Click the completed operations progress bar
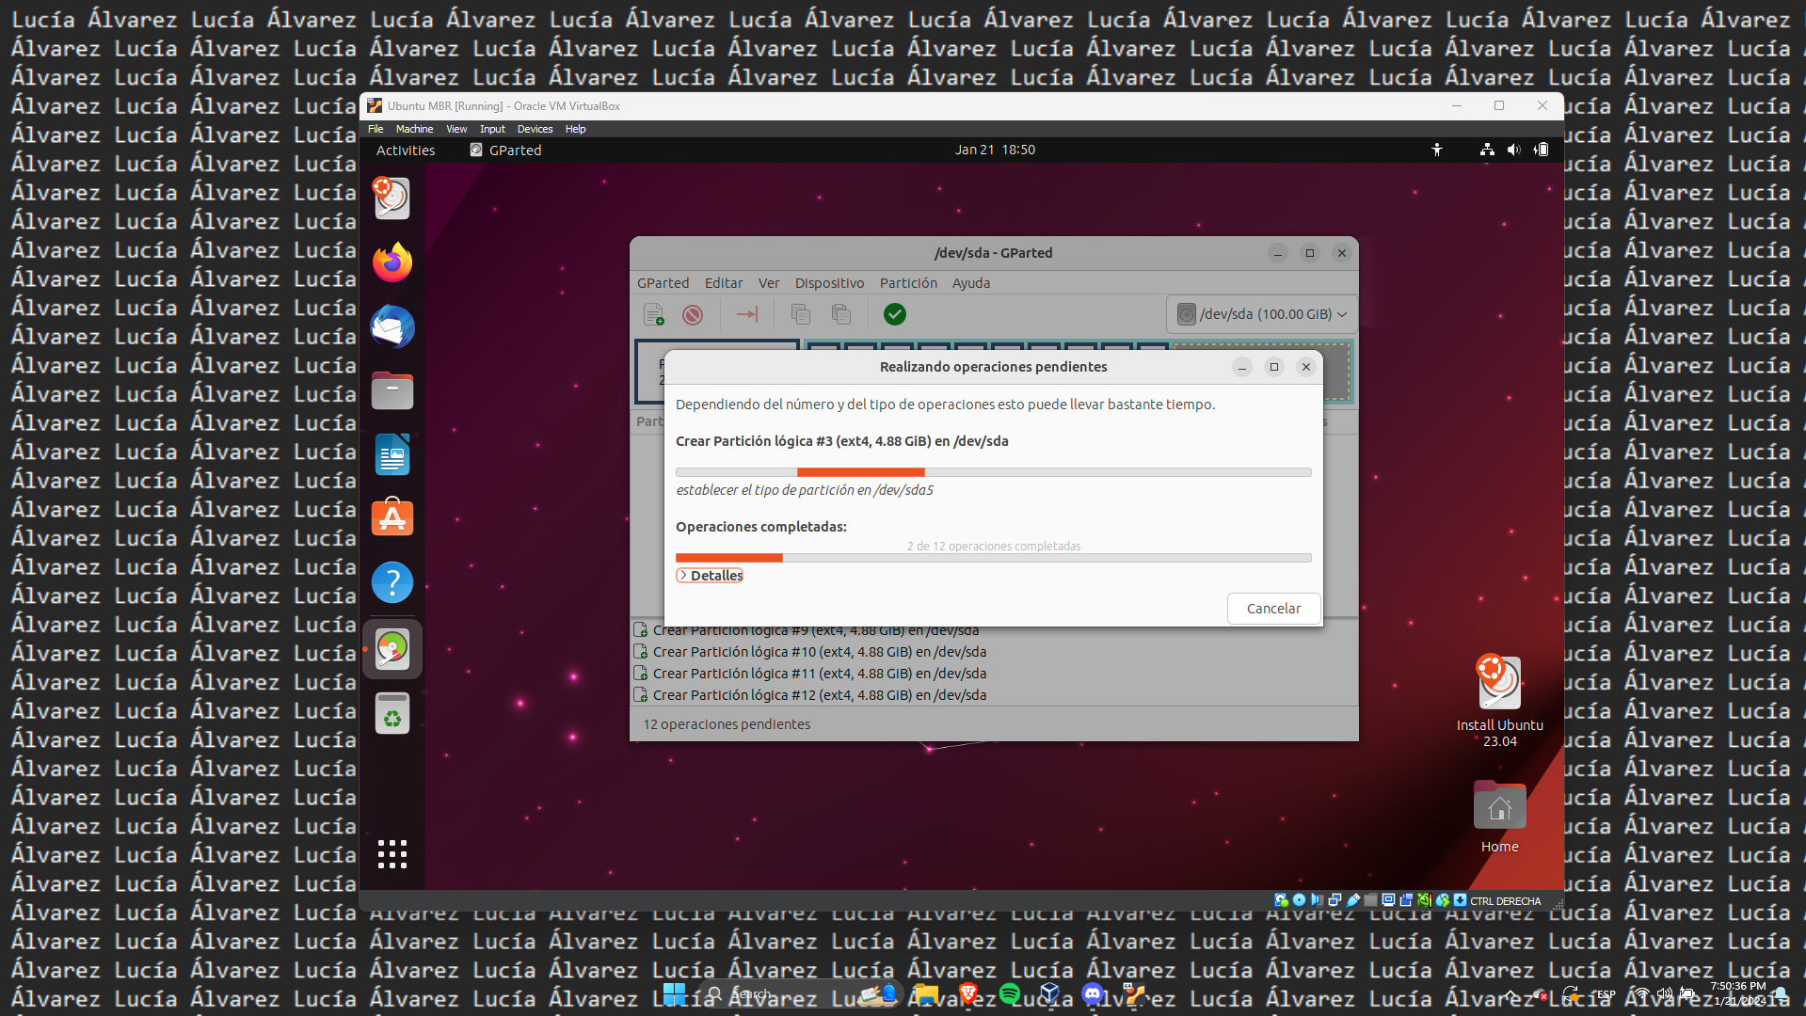The height and width of the screenshot is (1016, 1806). (x=993, y=558)
